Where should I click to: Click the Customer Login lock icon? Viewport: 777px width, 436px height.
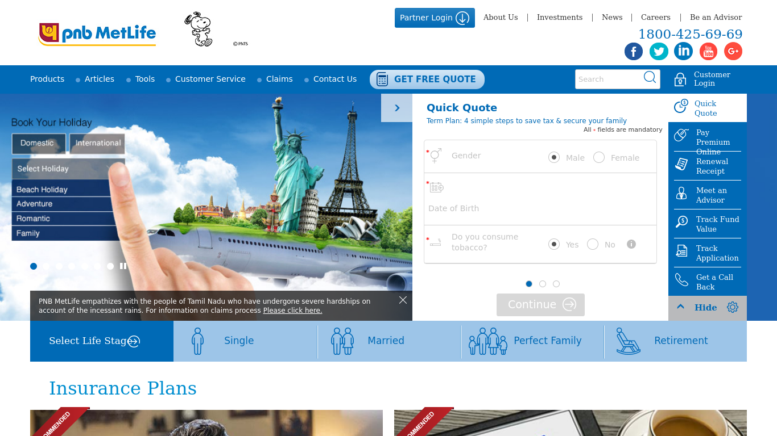click(680, 79)
